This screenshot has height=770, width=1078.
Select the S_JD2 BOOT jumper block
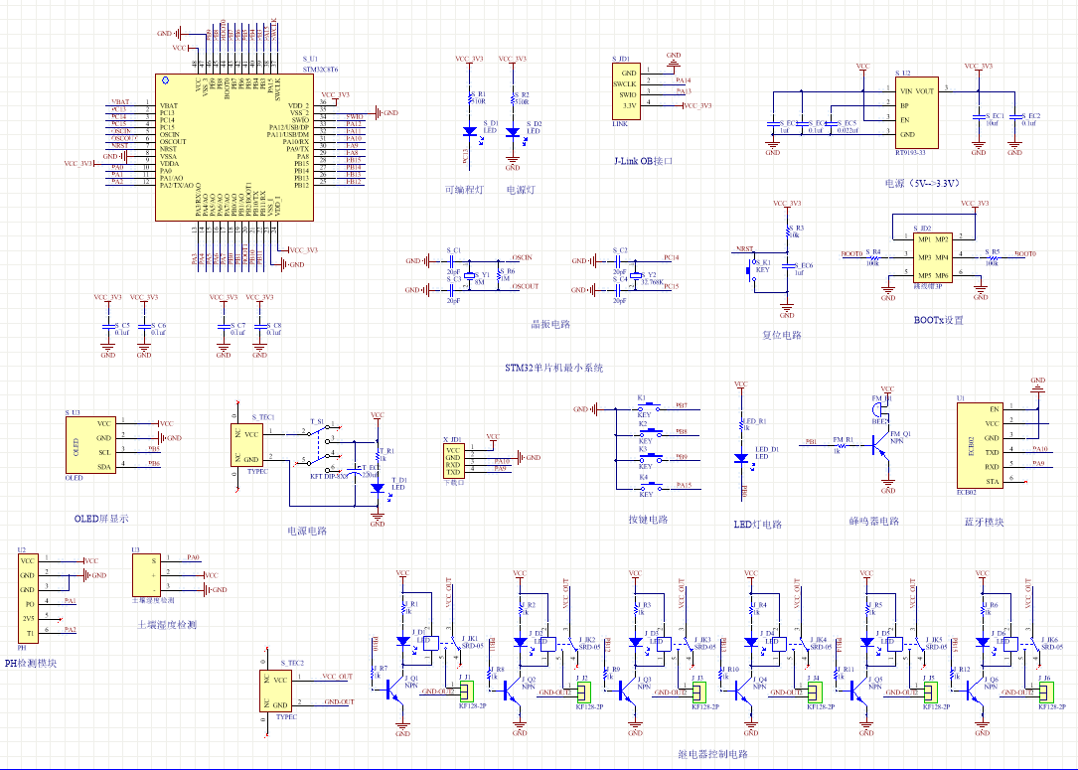click(932, 257)
